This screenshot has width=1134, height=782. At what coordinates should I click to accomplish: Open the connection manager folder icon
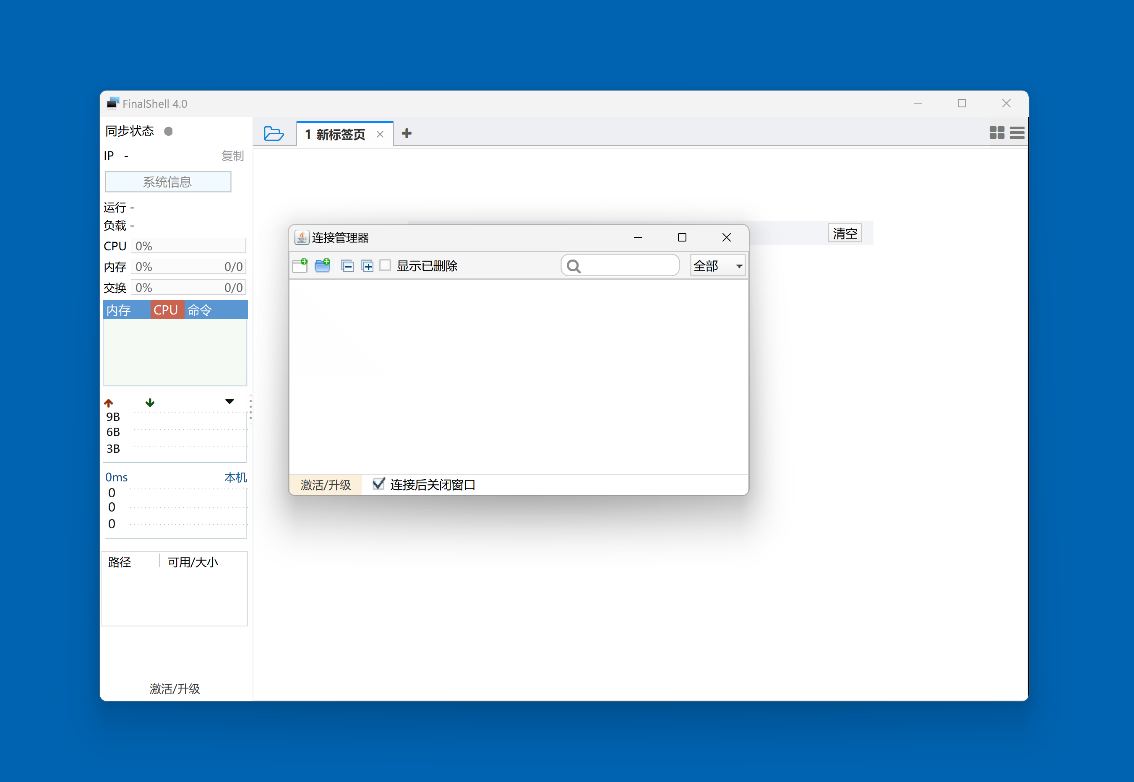pos(274,133)
